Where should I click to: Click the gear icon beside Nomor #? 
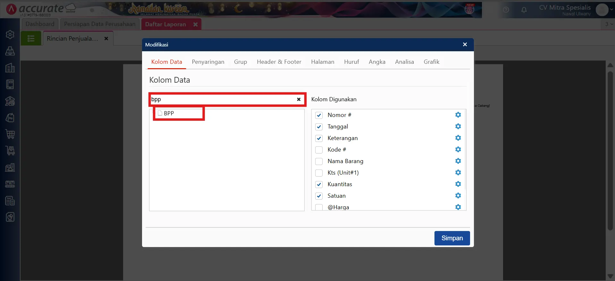pyautogui.click(x=458, y=115)
